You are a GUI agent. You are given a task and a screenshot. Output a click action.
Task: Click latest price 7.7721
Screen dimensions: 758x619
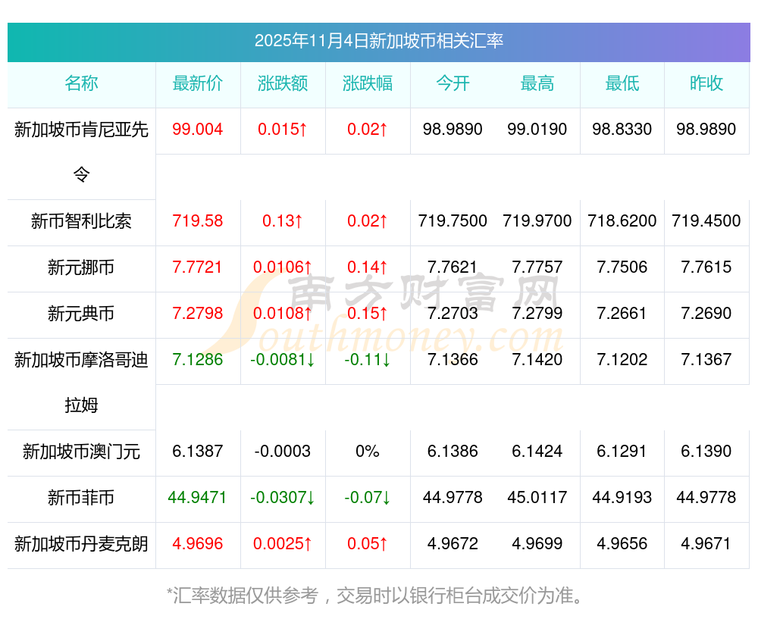point(198,267)
